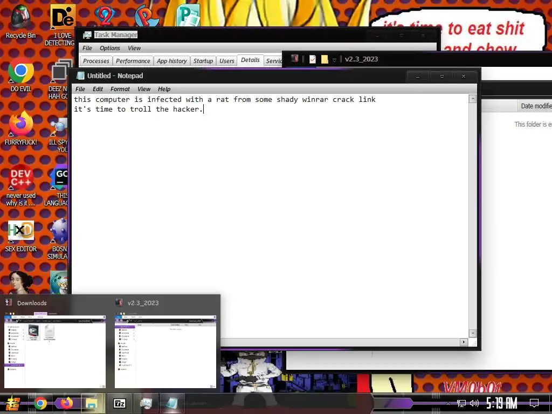Launch Firefox from the taskbar
This screenshot has width=552, height=414.
(x=66, y=403)
